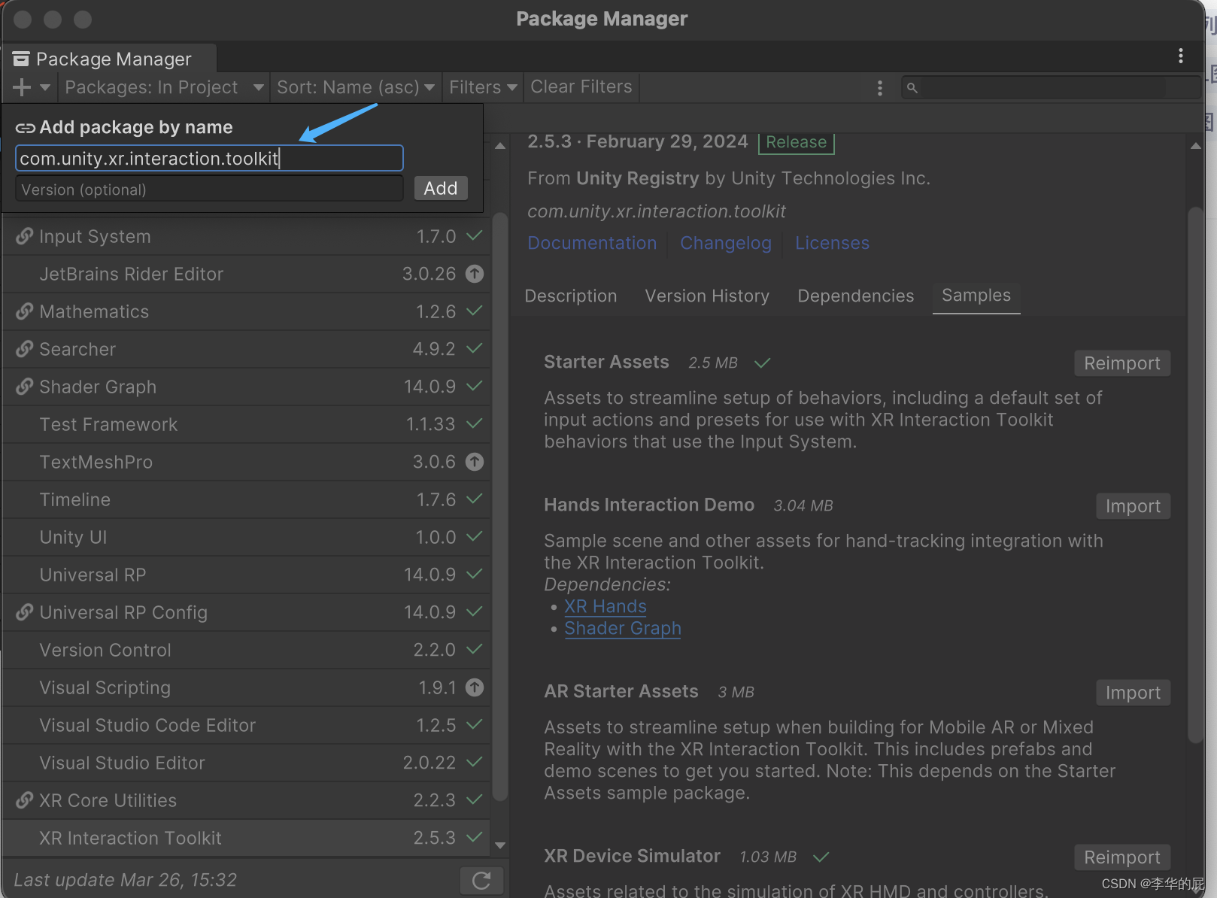Click the installed checkmark for XR Interaction Toolkit
Screen dimensions: 1217x898
(x=474, y=837)
